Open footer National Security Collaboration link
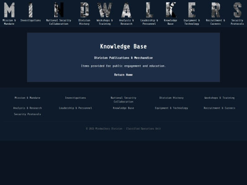 123,100
